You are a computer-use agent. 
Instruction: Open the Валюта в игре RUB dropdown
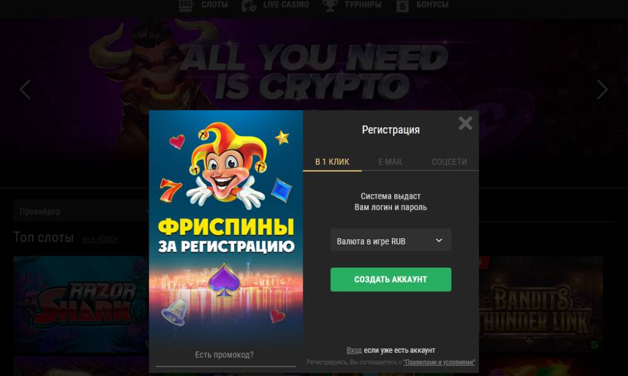391,241
